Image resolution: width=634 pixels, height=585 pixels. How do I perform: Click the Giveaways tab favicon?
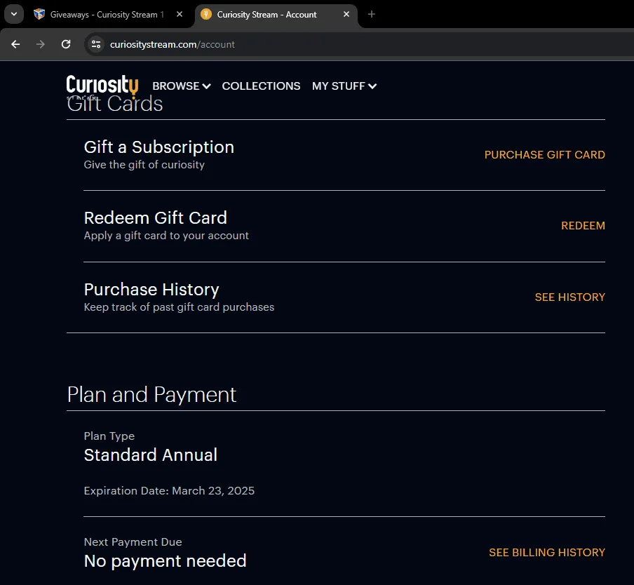[x=39, y=14]
